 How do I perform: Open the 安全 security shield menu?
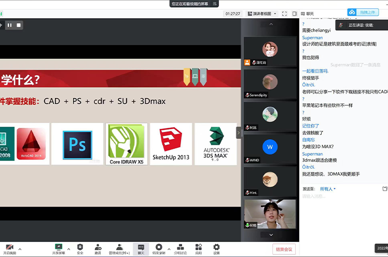(x=80, y=249)
